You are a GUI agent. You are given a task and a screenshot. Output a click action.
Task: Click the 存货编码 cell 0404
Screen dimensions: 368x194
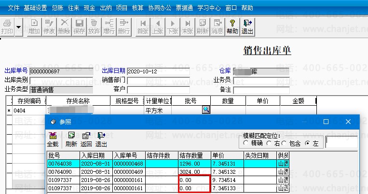[x=29, y=111]
